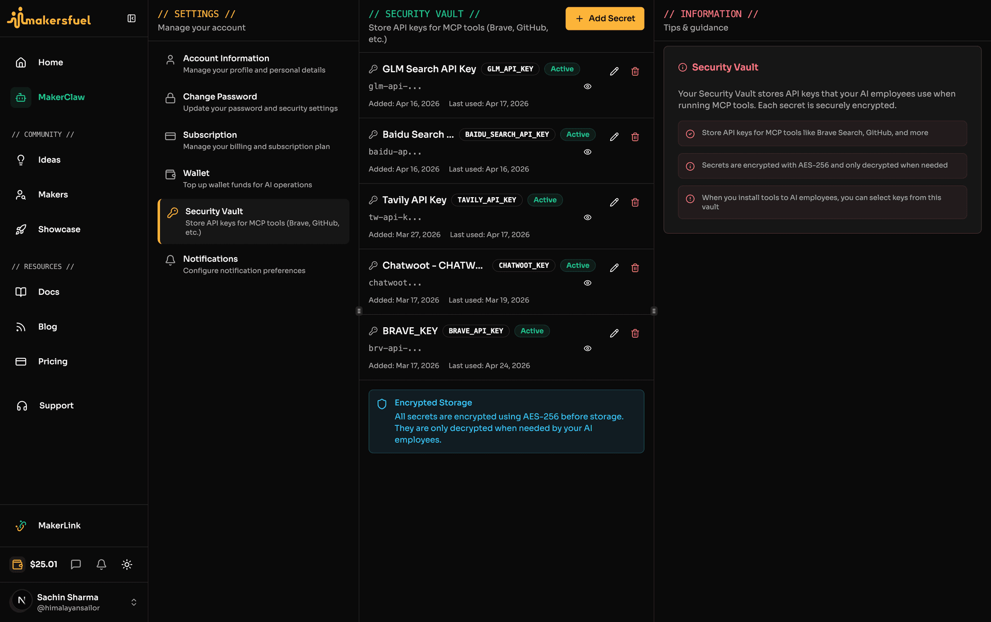Screen dimensions: 991x622
Task: Click the masked value glm-api-...
Action: 395,87
